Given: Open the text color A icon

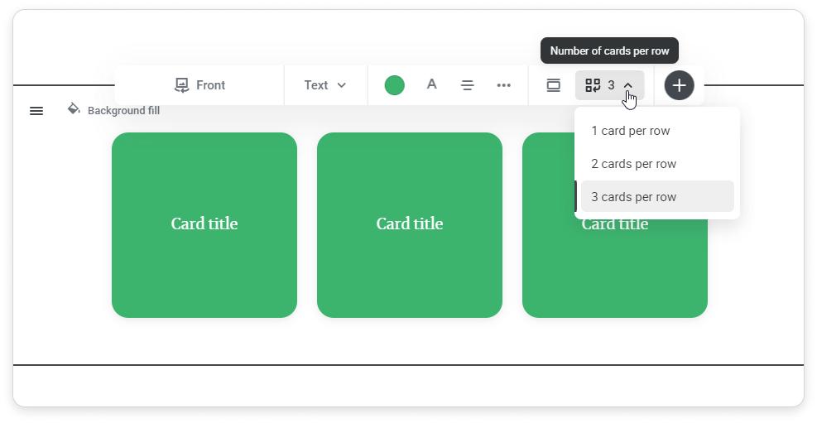Looking at the screenshot, I should tap(431, 84).
